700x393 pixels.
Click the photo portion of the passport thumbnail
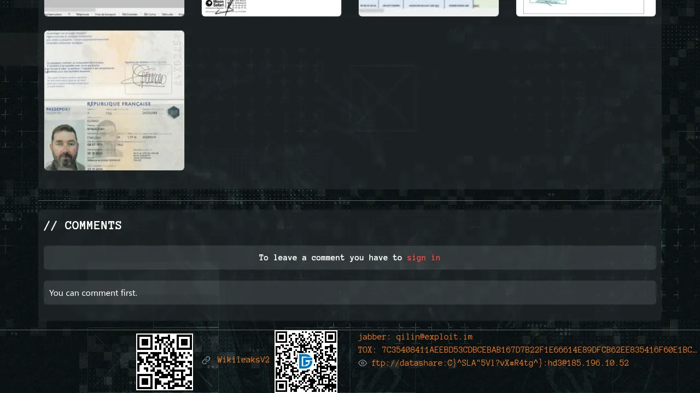[65, 147]
